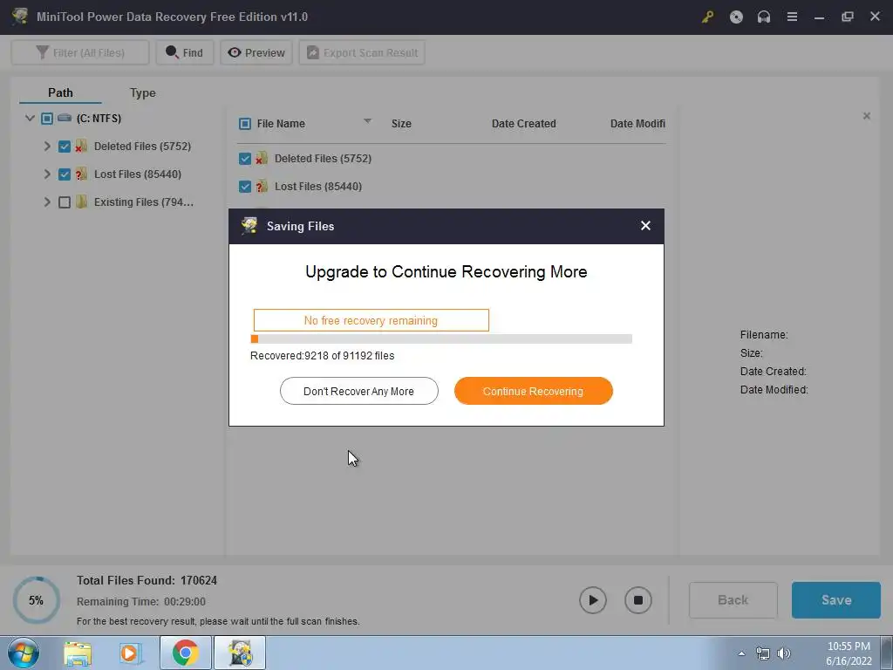
Task: Expand Existing Files tree node
Action: pyautogui.click(x=47, y=202)
